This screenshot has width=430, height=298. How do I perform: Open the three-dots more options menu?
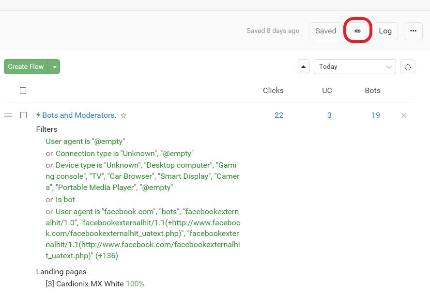pyautogui.click(x=413, y=31)
